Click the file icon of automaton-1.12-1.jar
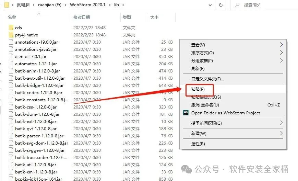Screen dimensions: 298x181 click(11, 64)
